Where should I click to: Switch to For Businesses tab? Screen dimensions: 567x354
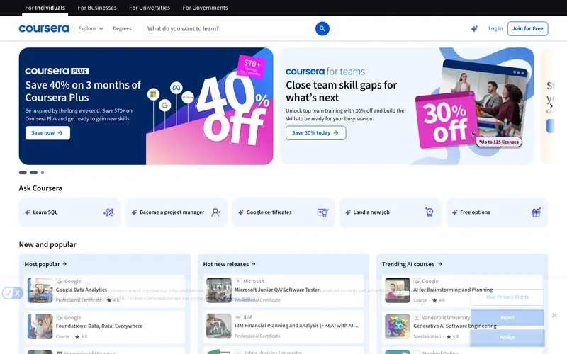pyautogui.click(x=97, y=8)
